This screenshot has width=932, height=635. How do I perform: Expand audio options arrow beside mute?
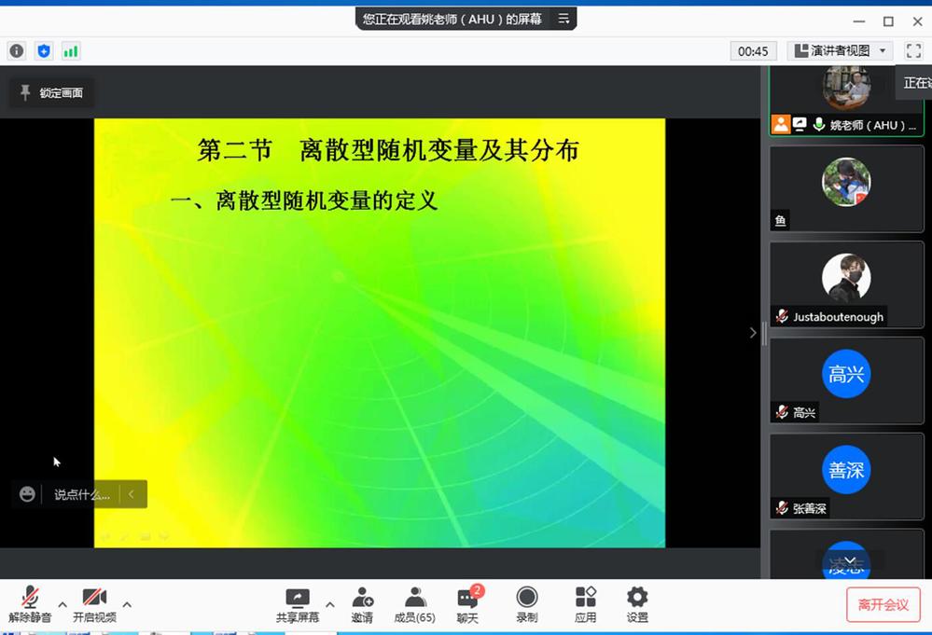[x=63, y=604]
